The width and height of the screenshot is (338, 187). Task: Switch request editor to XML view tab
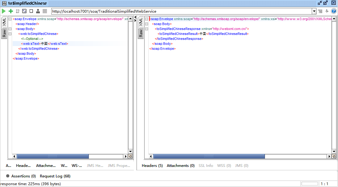[4, 22]
